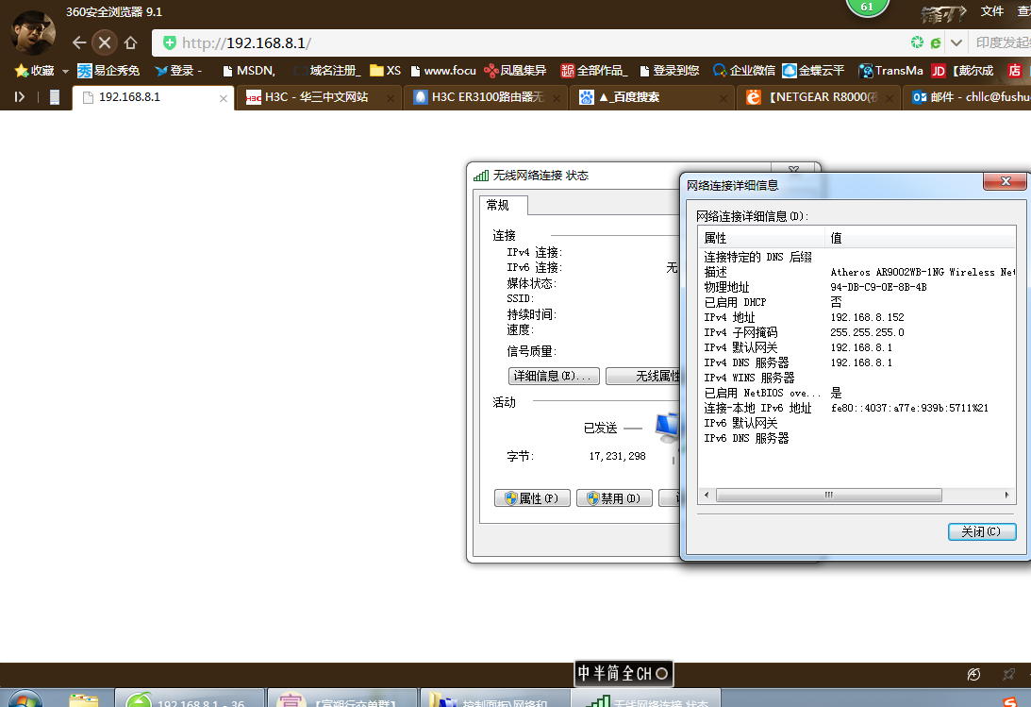Click the 无线属性 button
1031x707 pixels.
click(643, 376)
